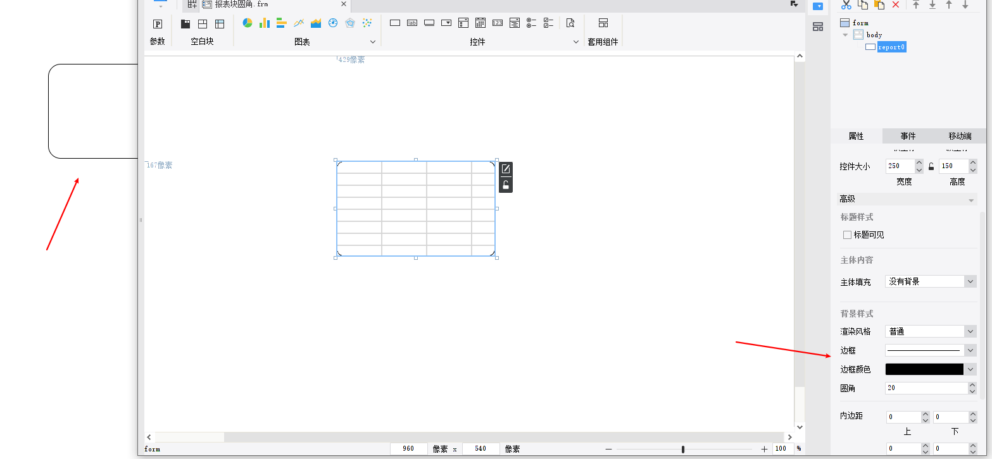Insert a black filled blank block
Screen dimensions: 992x459
(185, 24)
